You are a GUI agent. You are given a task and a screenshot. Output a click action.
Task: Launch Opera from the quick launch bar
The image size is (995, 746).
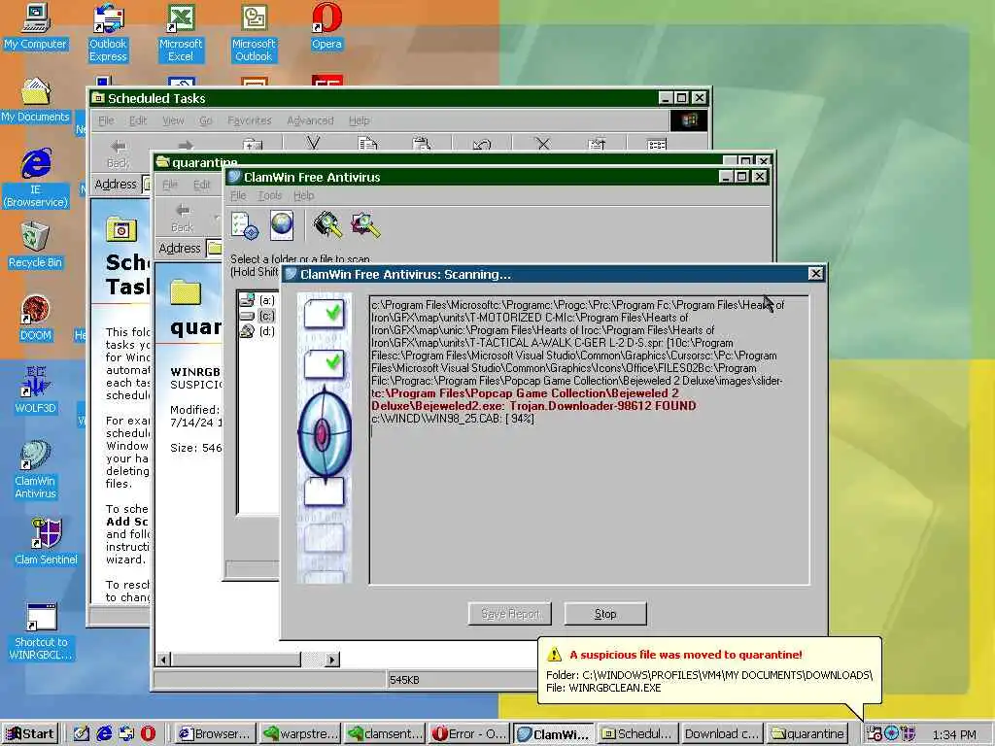[x=148, y=734]
